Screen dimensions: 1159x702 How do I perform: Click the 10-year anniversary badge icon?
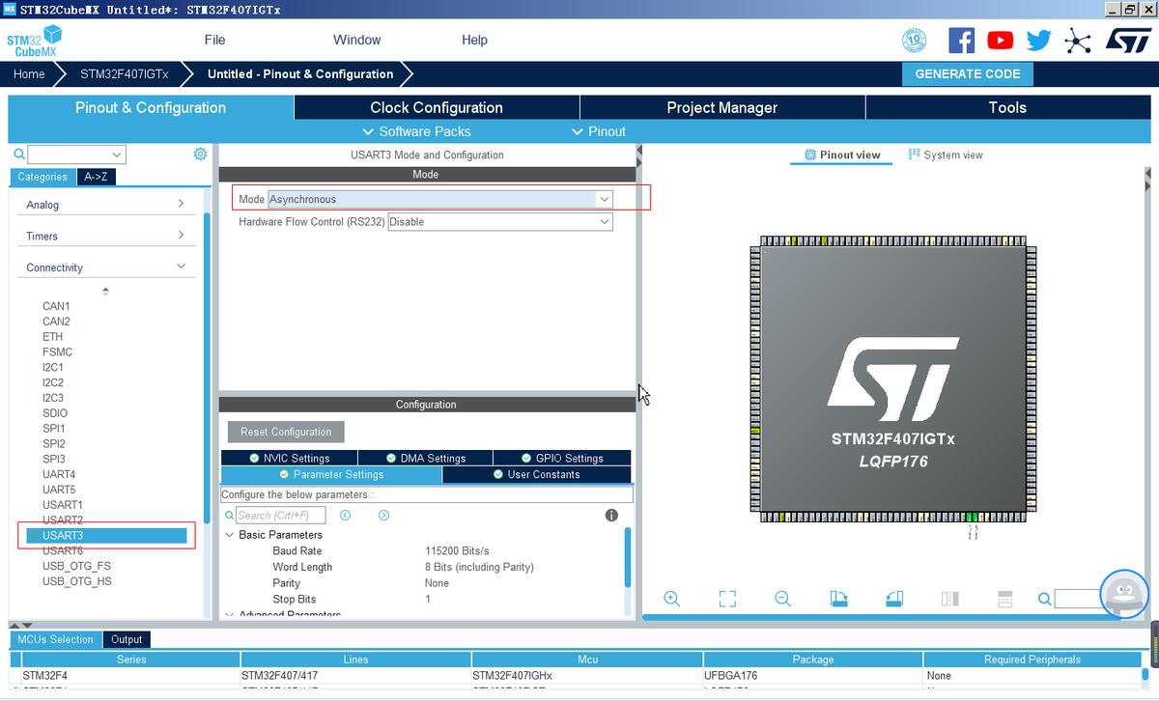914,41
